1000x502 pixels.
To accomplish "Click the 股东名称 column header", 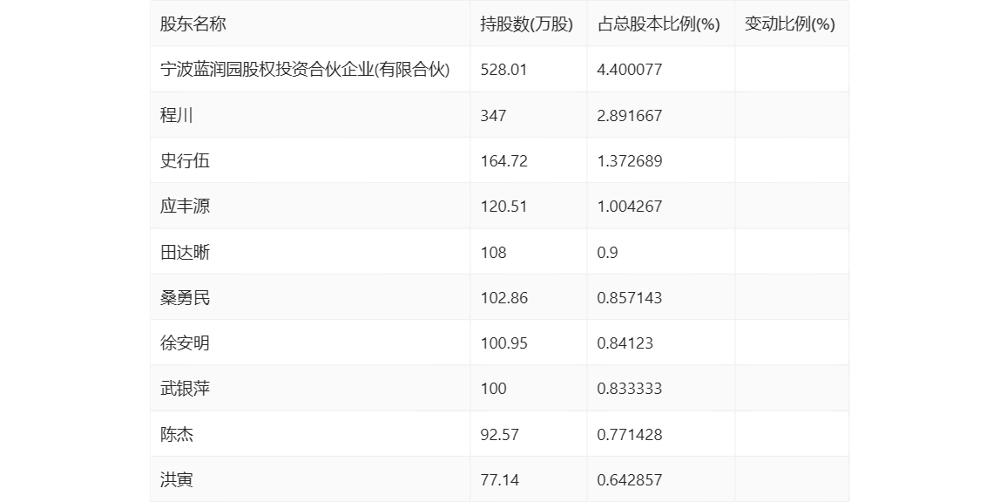I will (x=193, y=24).
